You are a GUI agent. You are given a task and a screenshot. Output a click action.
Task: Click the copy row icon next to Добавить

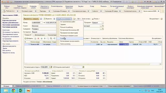click(x=35, y=38)
